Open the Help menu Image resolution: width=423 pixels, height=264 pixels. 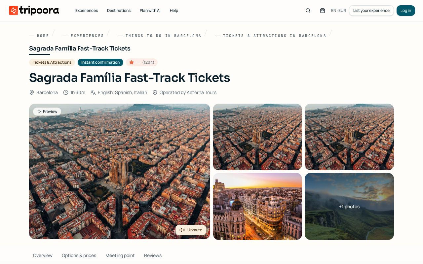point(174,11)
